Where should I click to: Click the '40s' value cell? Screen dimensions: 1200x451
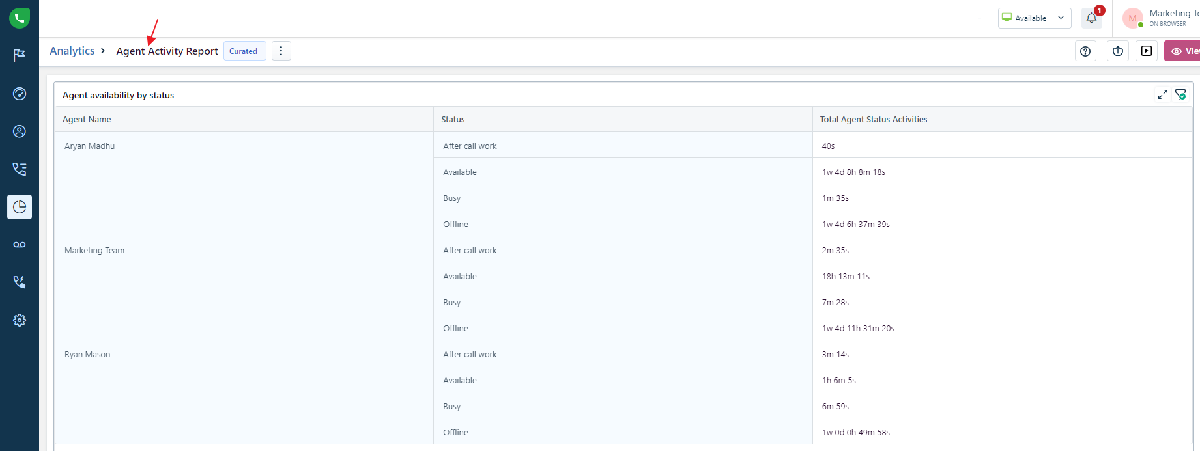click(x=1003, y=145)
